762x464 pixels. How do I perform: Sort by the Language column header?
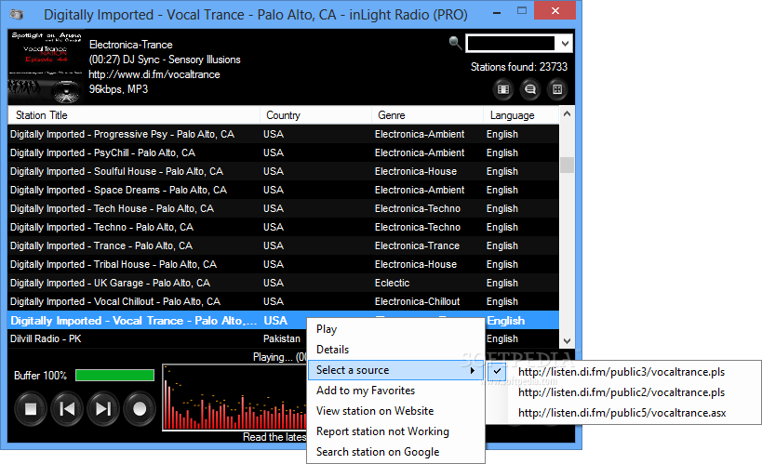click(521, 115)
